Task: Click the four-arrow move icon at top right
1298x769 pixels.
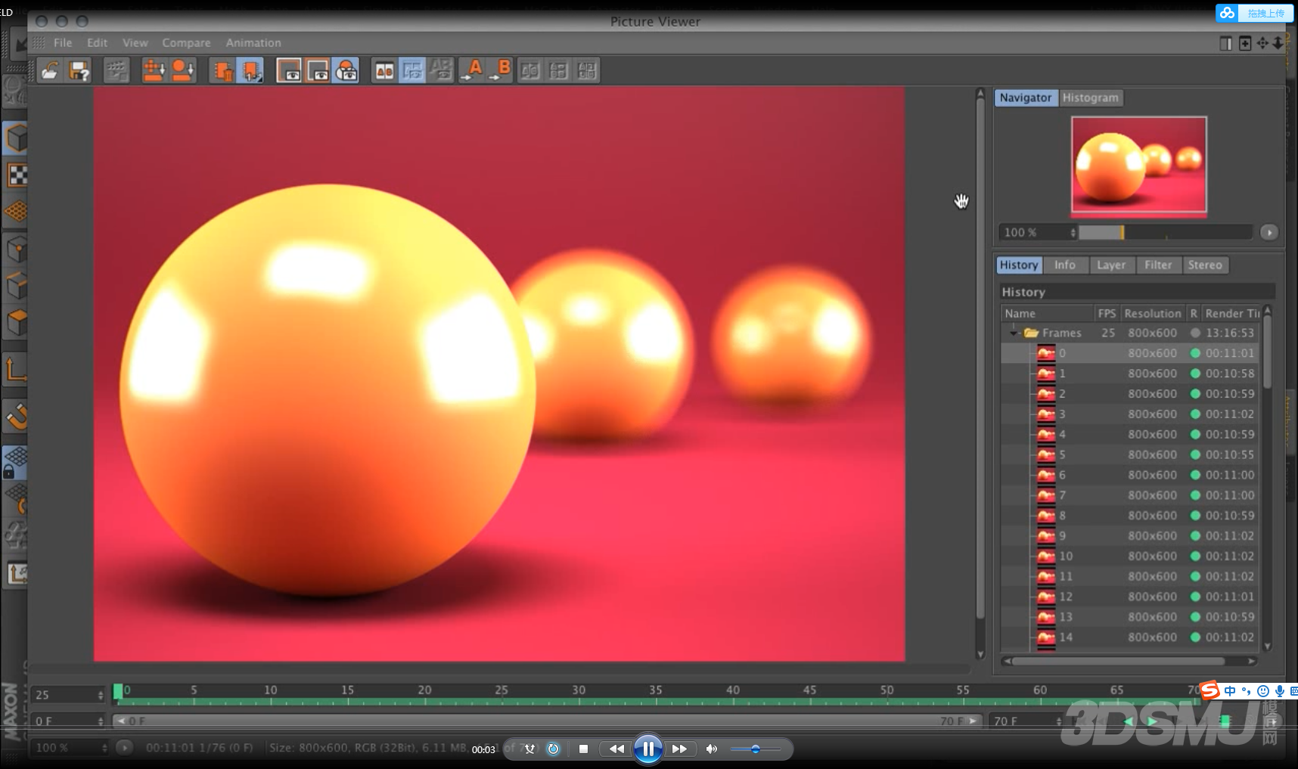Action: (x=1262, y=43)
